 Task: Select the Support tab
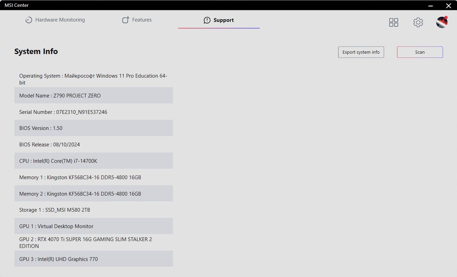[x=219, y=20]
